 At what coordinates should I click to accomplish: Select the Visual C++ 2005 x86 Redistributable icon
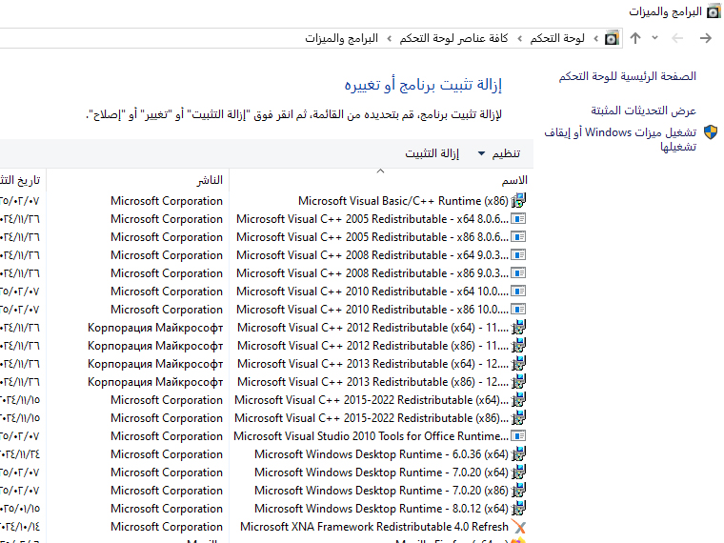518,237
